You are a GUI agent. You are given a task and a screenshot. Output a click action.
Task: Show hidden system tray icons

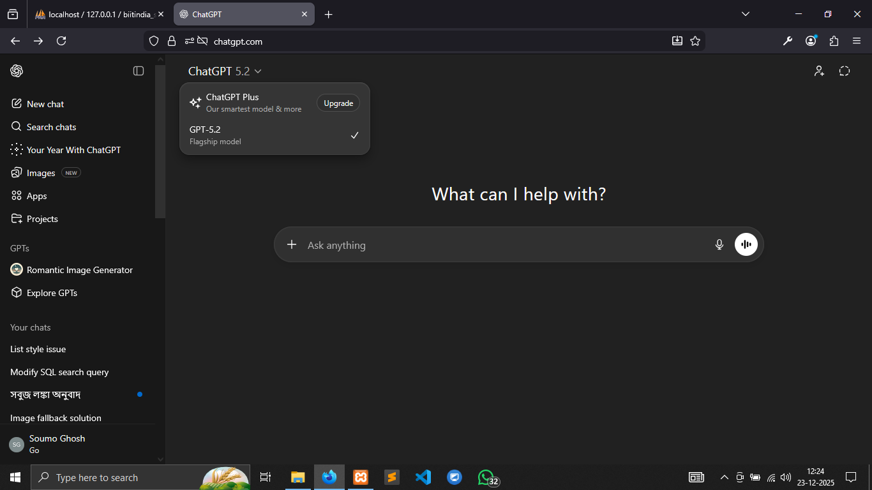tap(724, 477)
